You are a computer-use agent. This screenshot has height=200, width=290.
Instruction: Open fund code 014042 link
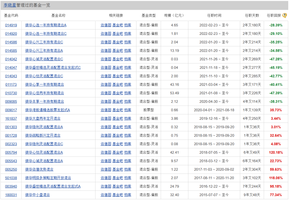pyautogui.click(x=11, y=59)
